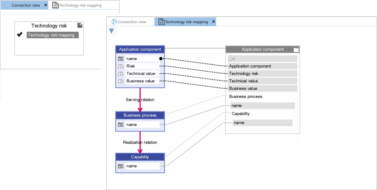Click the gauge icon next to Risk
Screen dimensions: 377x190
pos(121,66)
